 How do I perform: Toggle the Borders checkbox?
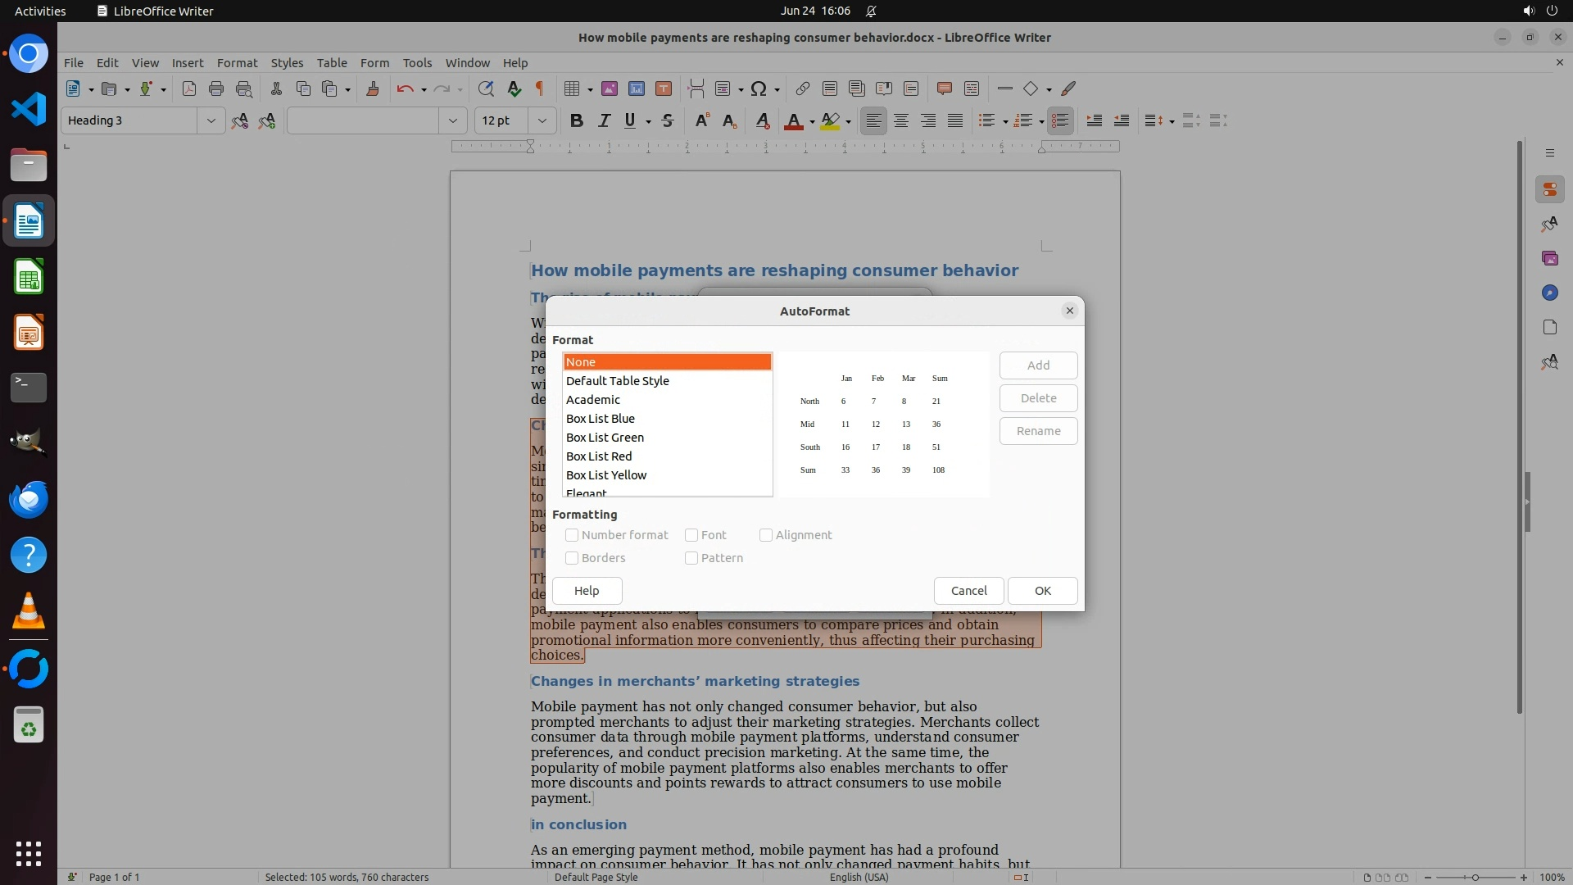pos(572,558)
